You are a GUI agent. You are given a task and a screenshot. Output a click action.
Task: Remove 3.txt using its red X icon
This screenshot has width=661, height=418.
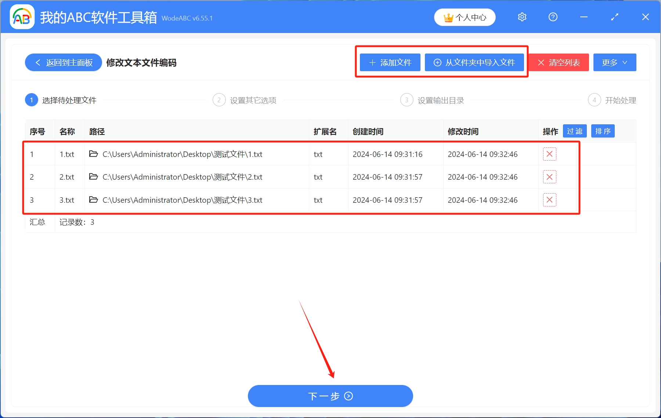pyautogui.click(x=549, y=200)
